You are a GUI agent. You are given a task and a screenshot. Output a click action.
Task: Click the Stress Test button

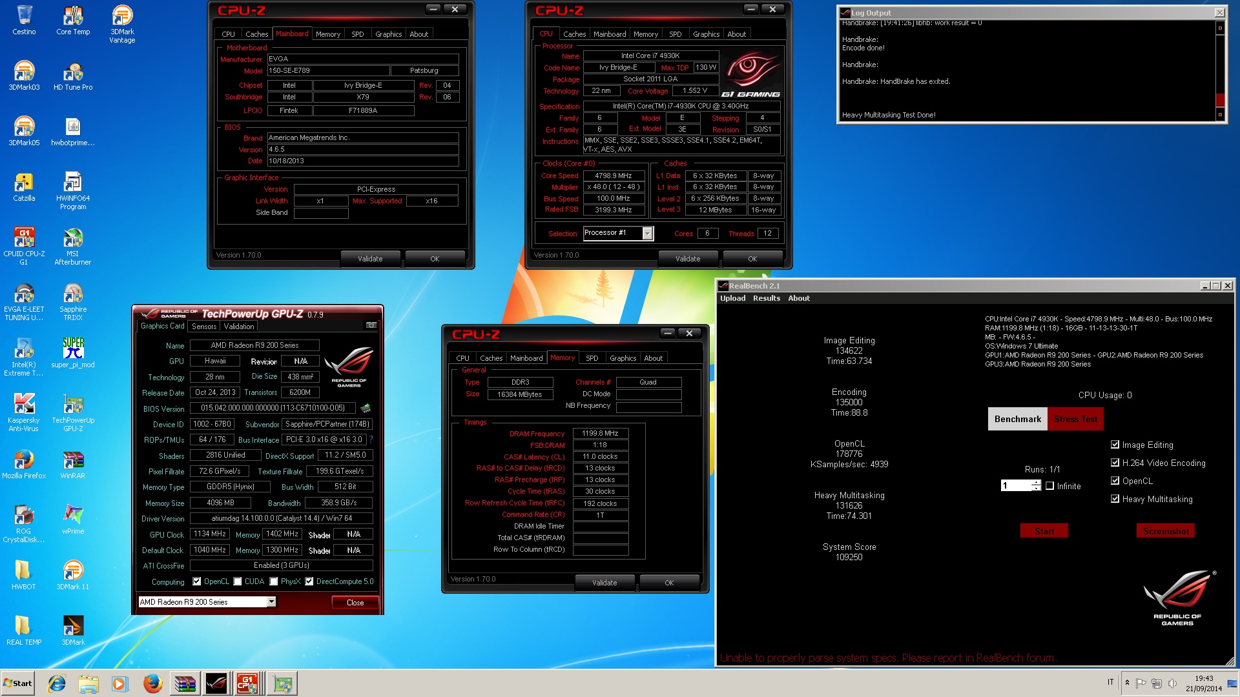[x=1075, y=419]
